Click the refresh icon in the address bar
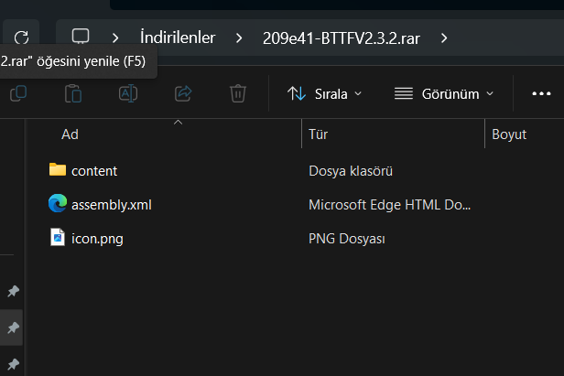564x376 pixels. pos(22,38)
